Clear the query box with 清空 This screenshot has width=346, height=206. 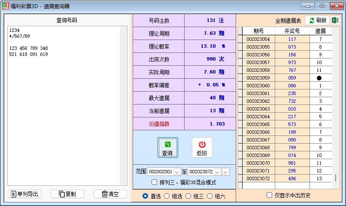(110, 194)
